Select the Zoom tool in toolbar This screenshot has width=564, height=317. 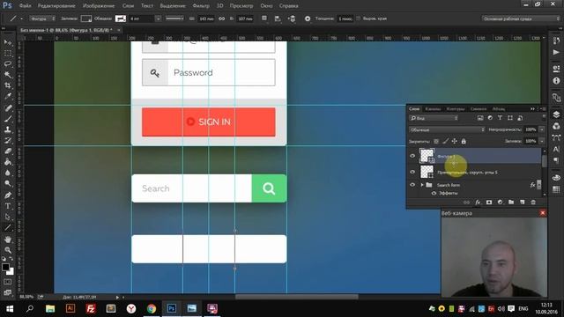pos(8,250)
